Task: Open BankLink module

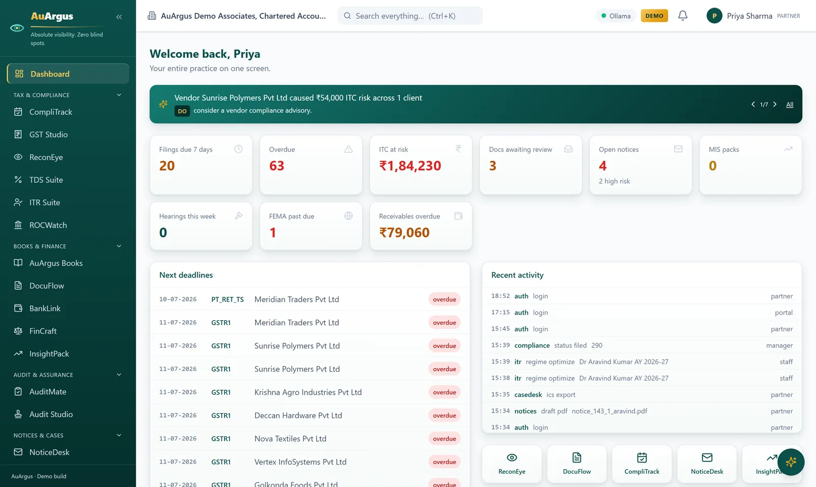Action: (x=68, y=309)
